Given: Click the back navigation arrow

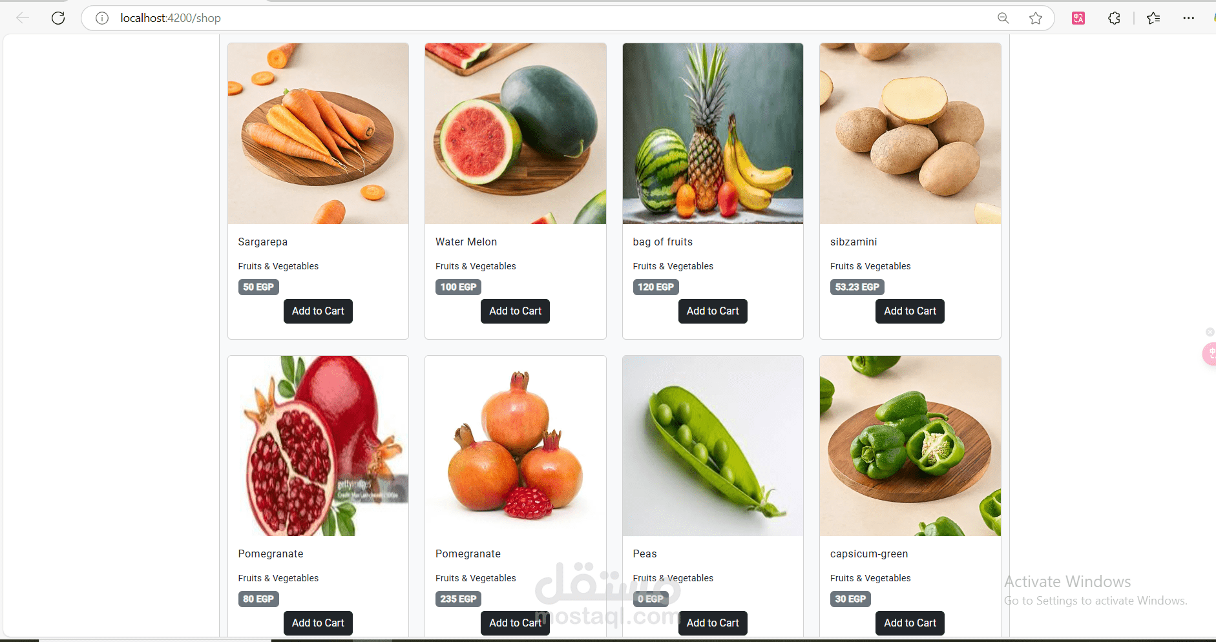Looking at the screenshot, I should tap(23, 18).
